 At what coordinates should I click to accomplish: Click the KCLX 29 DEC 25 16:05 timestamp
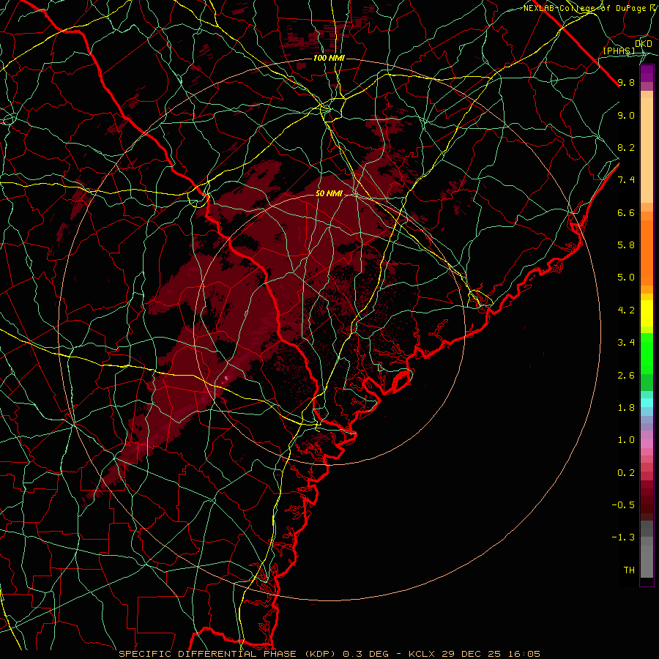click(474, 654)
